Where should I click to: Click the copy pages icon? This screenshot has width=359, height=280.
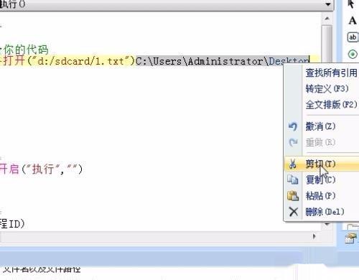tap(293, 179)
